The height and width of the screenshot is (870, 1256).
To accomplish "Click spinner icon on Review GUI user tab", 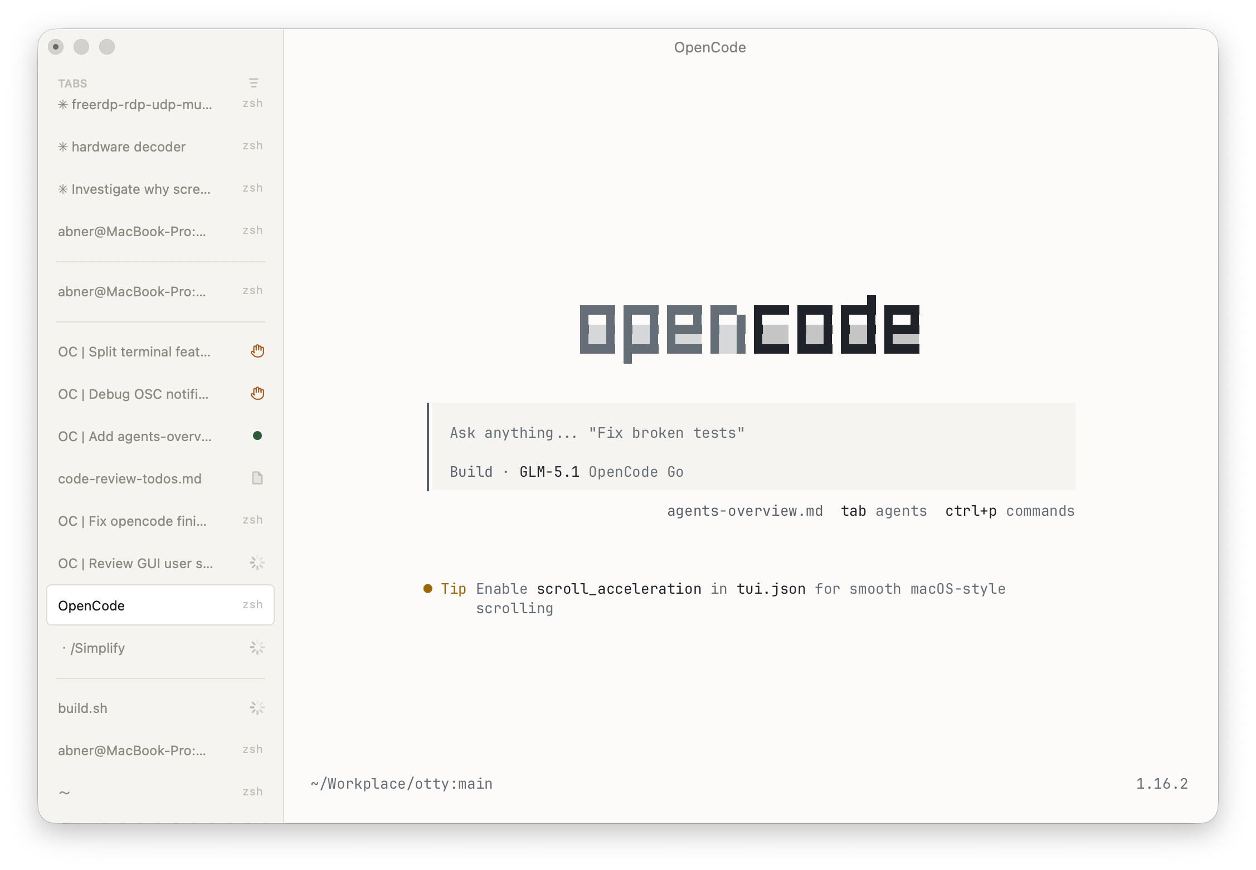I will tap(257, 563).
